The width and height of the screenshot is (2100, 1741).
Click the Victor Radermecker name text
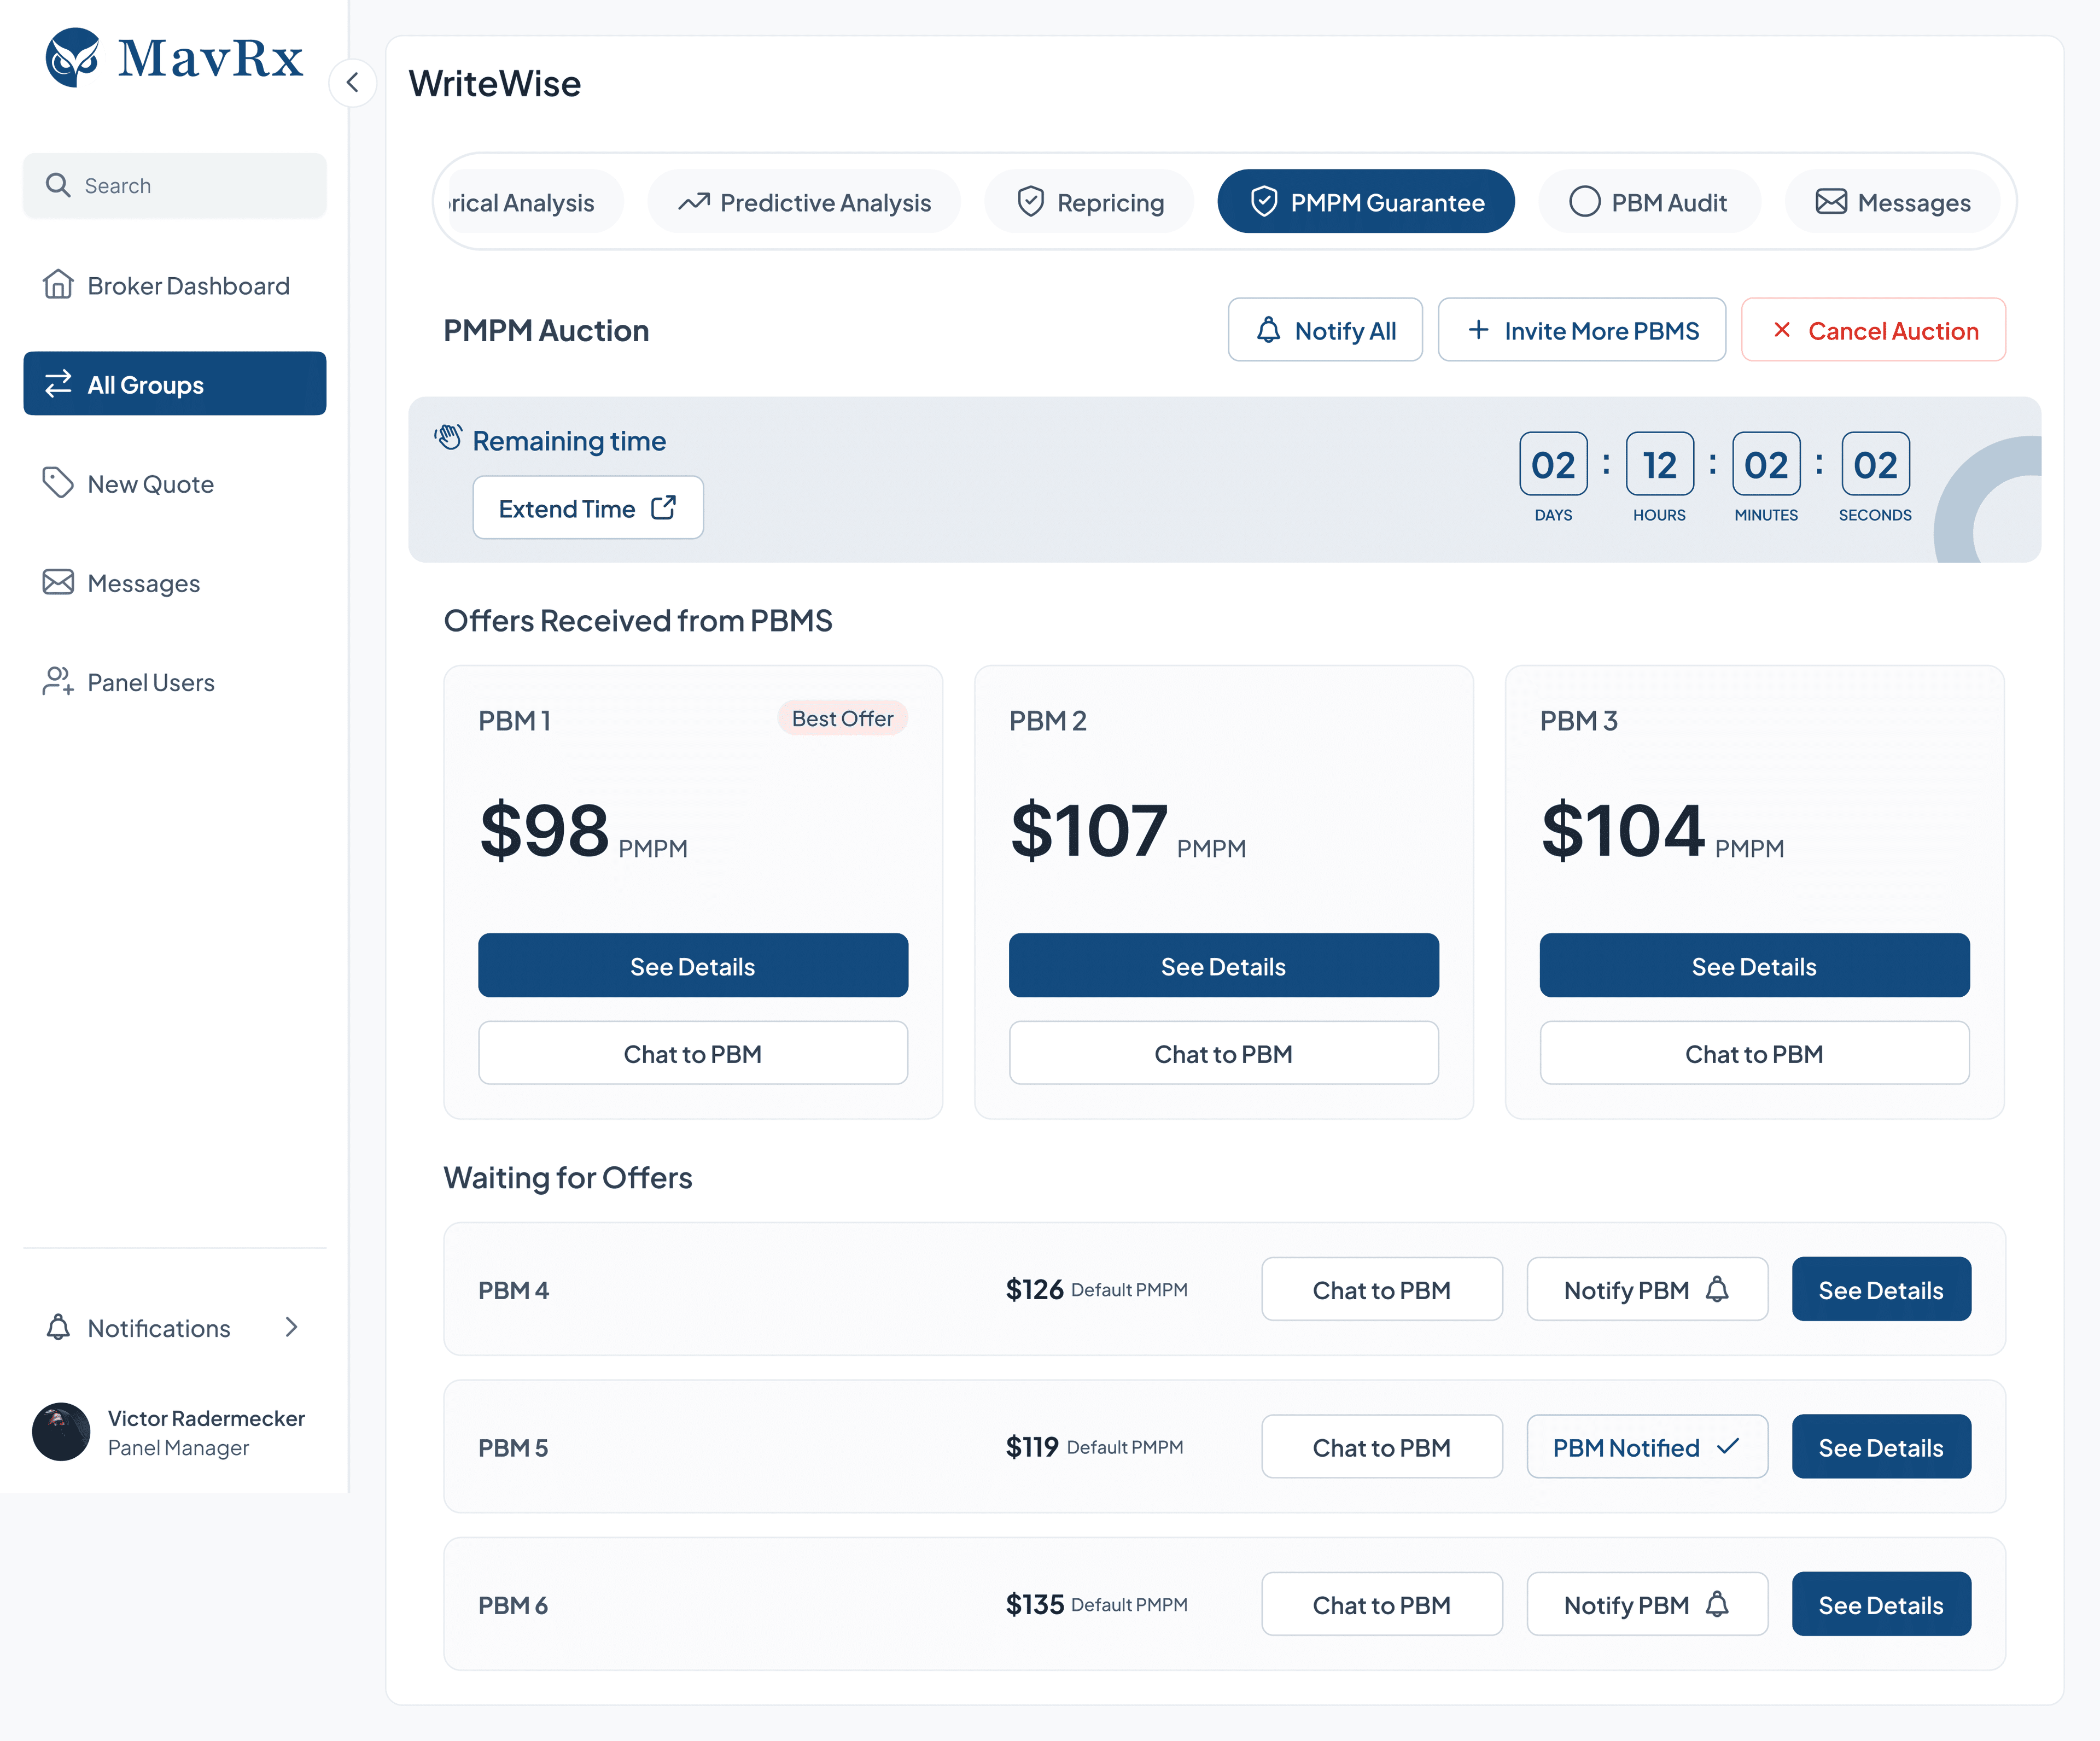[206, 1418]
